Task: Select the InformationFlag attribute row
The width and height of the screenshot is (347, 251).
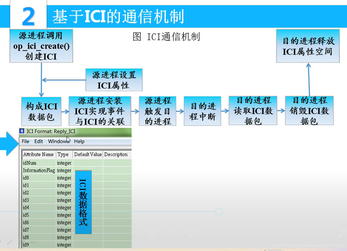Action: pos(77,171)
